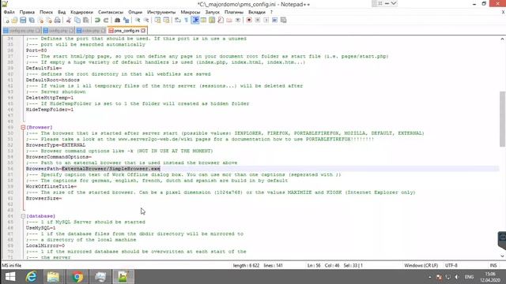This screenshot has width=506, height=284.
Task: Click the New file toolbar icon
Action: (7, 21)
